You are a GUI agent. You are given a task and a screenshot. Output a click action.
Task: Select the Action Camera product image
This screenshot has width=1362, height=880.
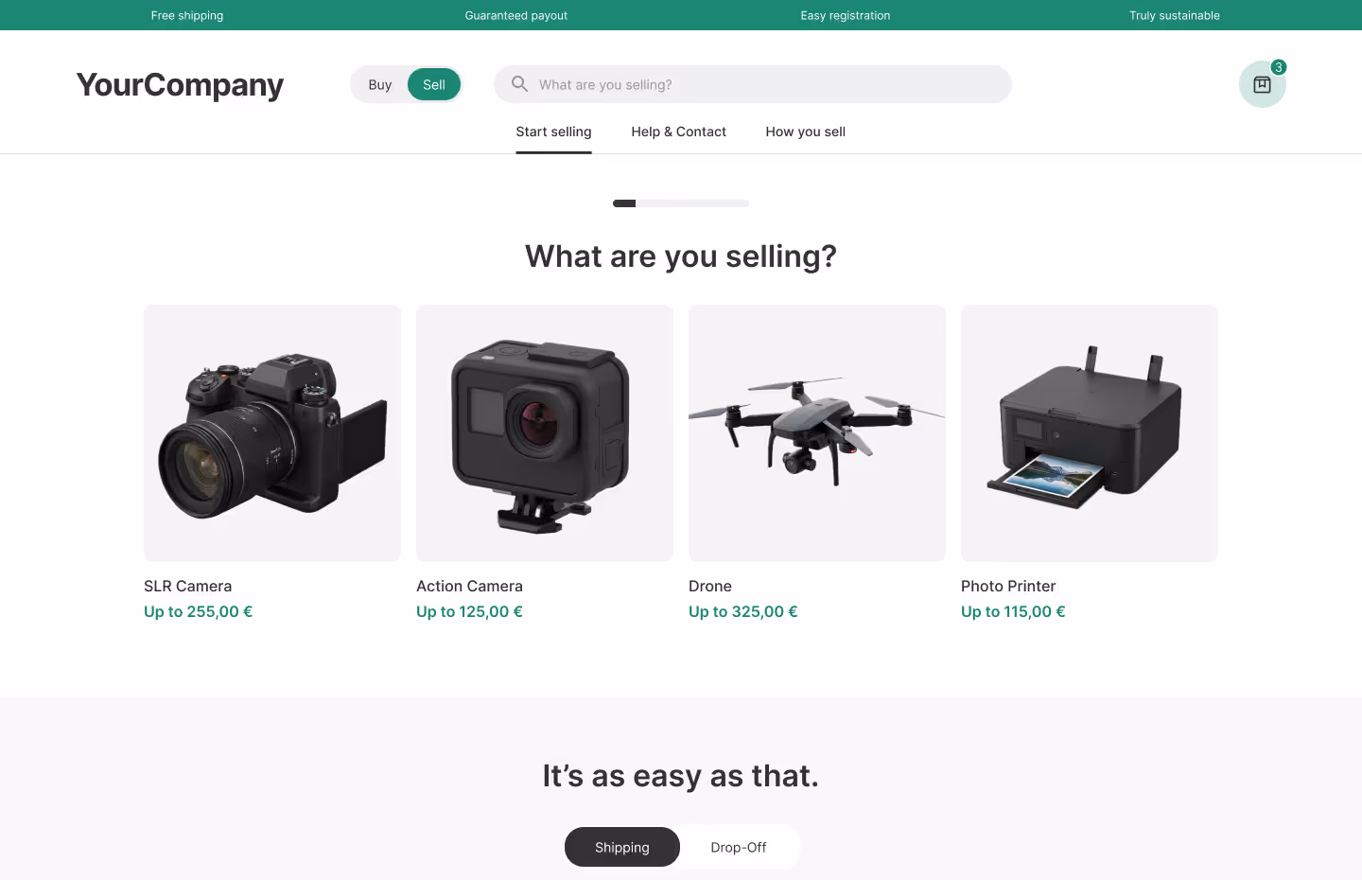point(545,433)
